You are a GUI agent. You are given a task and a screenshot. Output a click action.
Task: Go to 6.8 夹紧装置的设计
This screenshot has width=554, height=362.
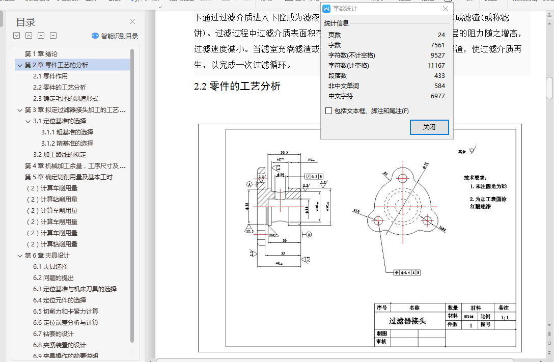[60, 345]
